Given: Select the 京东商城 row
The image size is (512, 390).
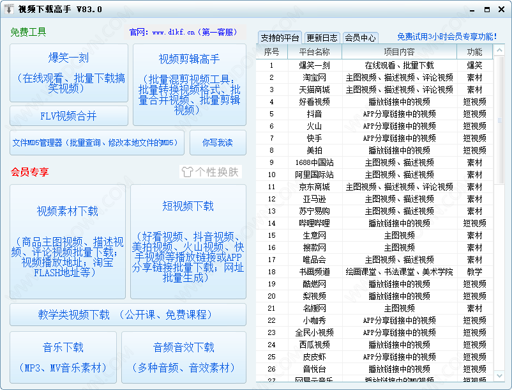Looking at the screenshot, I should click(x=375, y=187).
